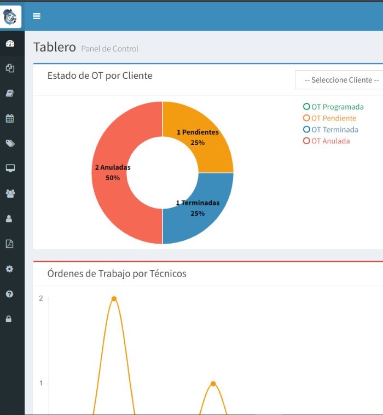Click the single user icon in sidebar
The height and width of the screenshot is (415, 383).
(9, 218)
